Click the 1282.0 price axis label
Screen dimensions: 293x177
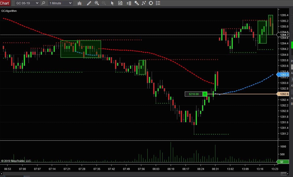coord(284,111)
